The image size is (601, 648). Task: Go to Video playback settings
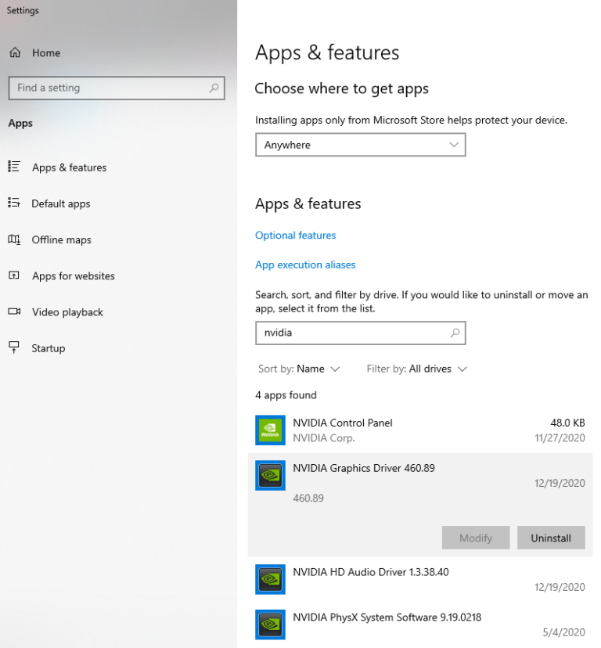point(67,311)
